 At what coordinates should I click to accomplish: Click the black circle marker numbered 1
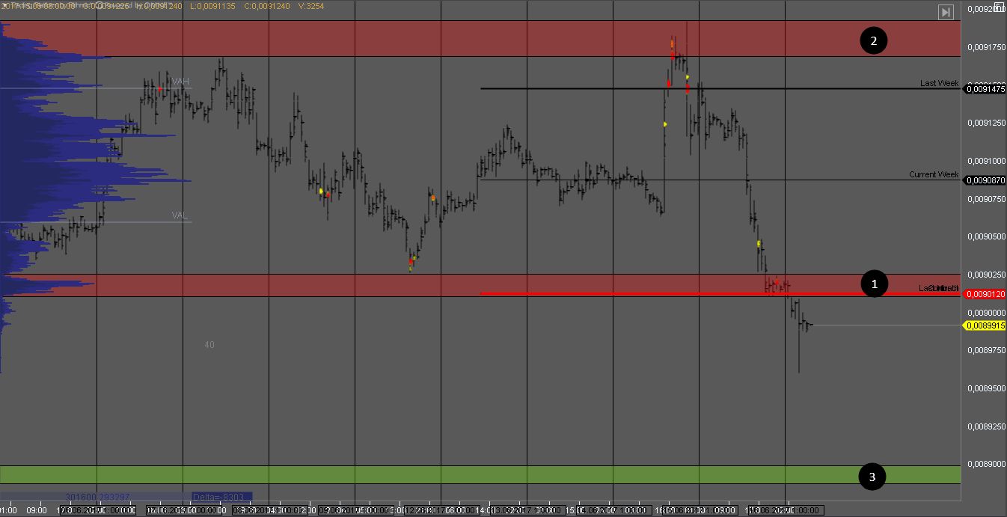click(874, 284)
